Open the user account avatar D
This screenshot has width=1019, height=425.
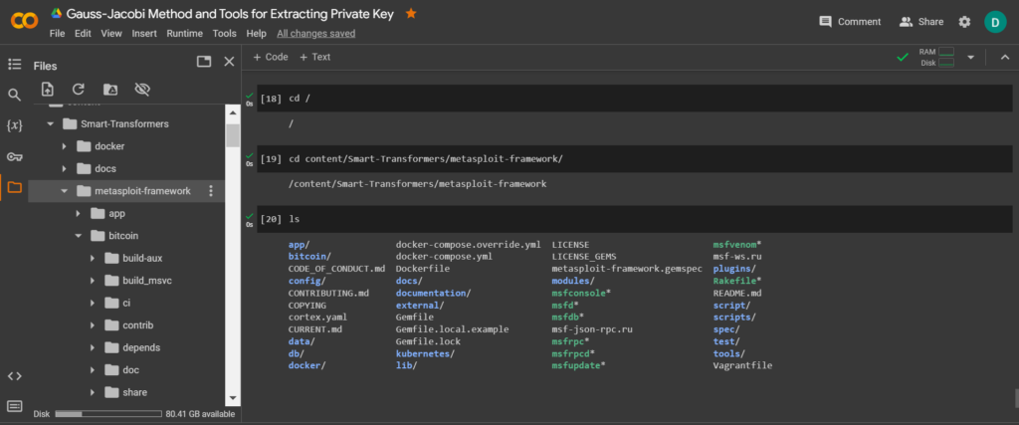[x=995, y=22]
